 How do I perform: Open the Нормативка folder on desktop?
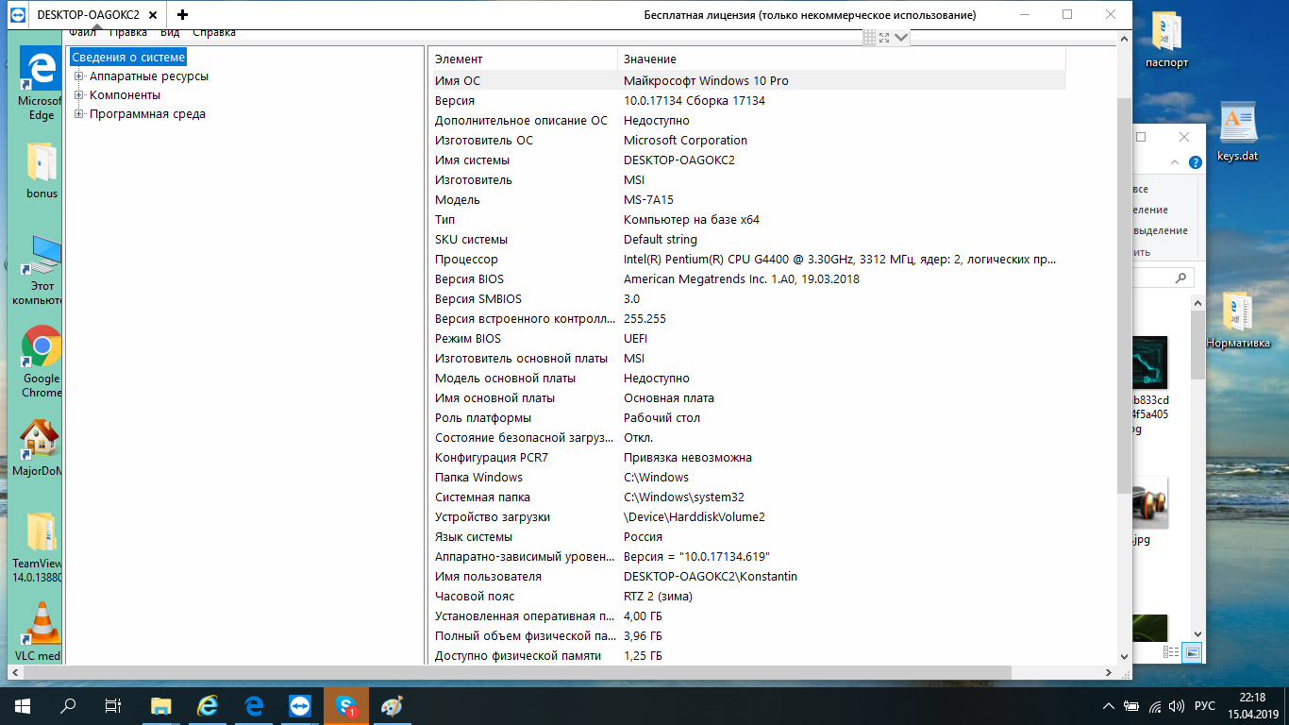point(1237,320)
